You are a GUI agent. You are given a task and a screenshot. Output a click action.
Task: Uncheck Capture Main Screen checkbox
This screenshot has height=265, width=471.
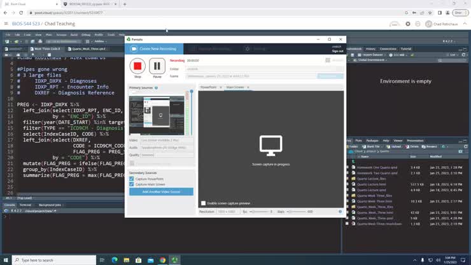(x=132, y=185)
